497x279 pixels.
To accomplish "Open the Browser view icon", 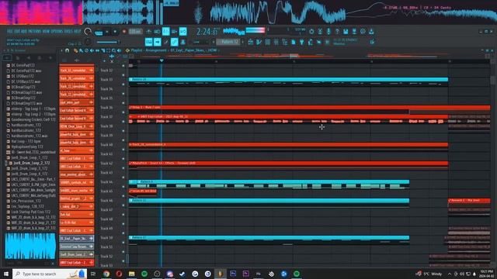I will (285, 42).
